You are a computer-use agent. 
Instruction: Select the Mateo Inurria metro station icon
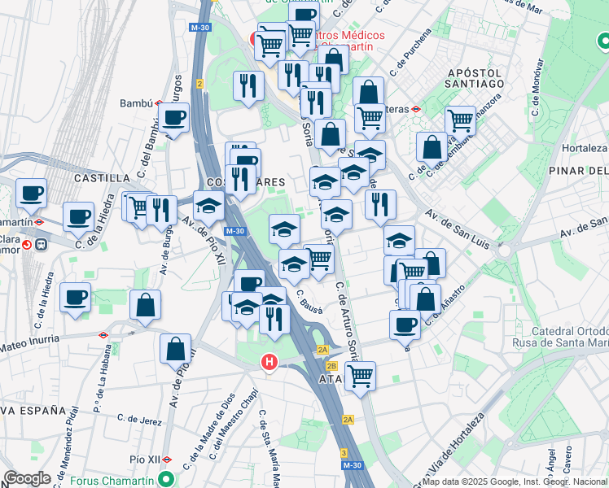click(x=103, y=335)
